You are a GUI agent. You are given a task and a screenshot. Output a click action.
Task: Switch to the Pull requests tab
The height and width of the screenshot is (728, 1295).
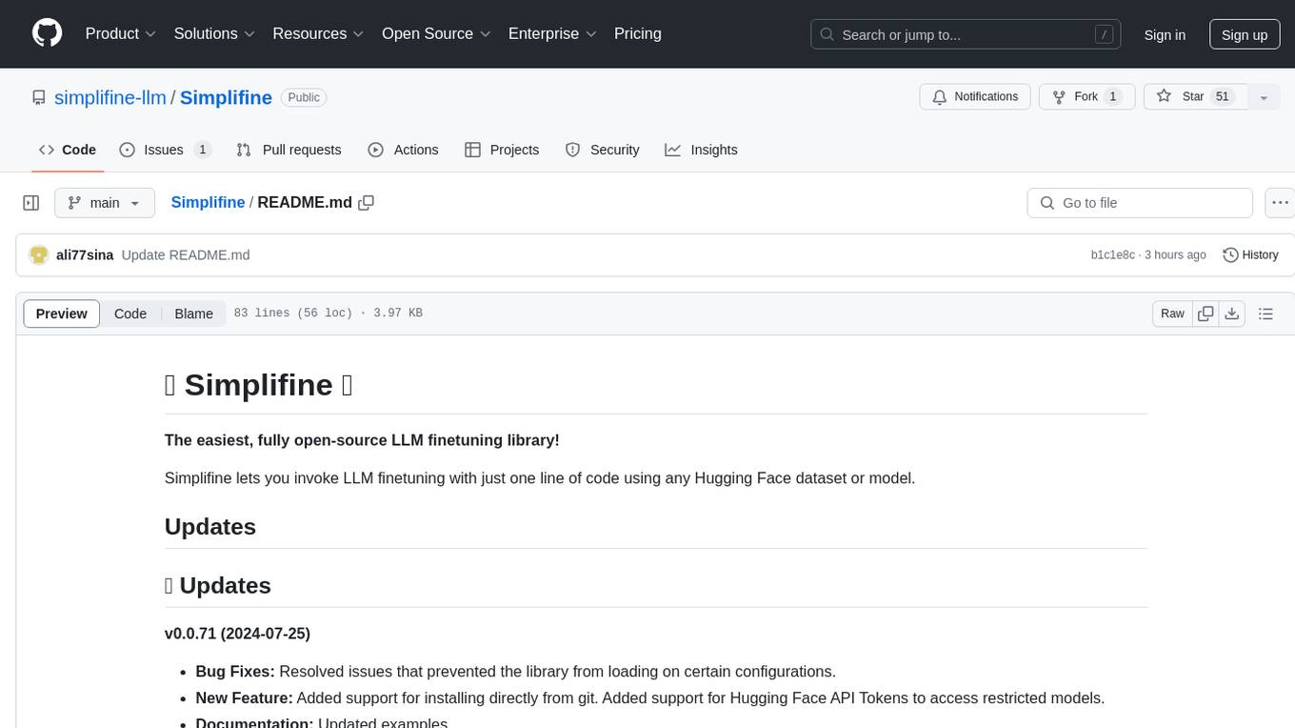coord(289,150)
